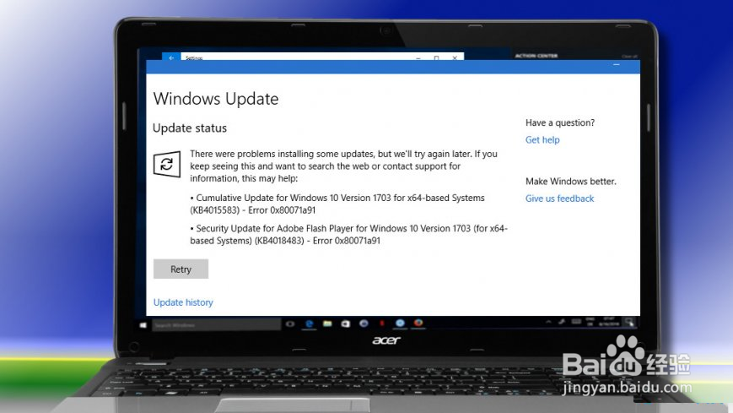This screenshot has width=733, height=413.
Task: Maximize the Settings window
Action: pos(436,57)
